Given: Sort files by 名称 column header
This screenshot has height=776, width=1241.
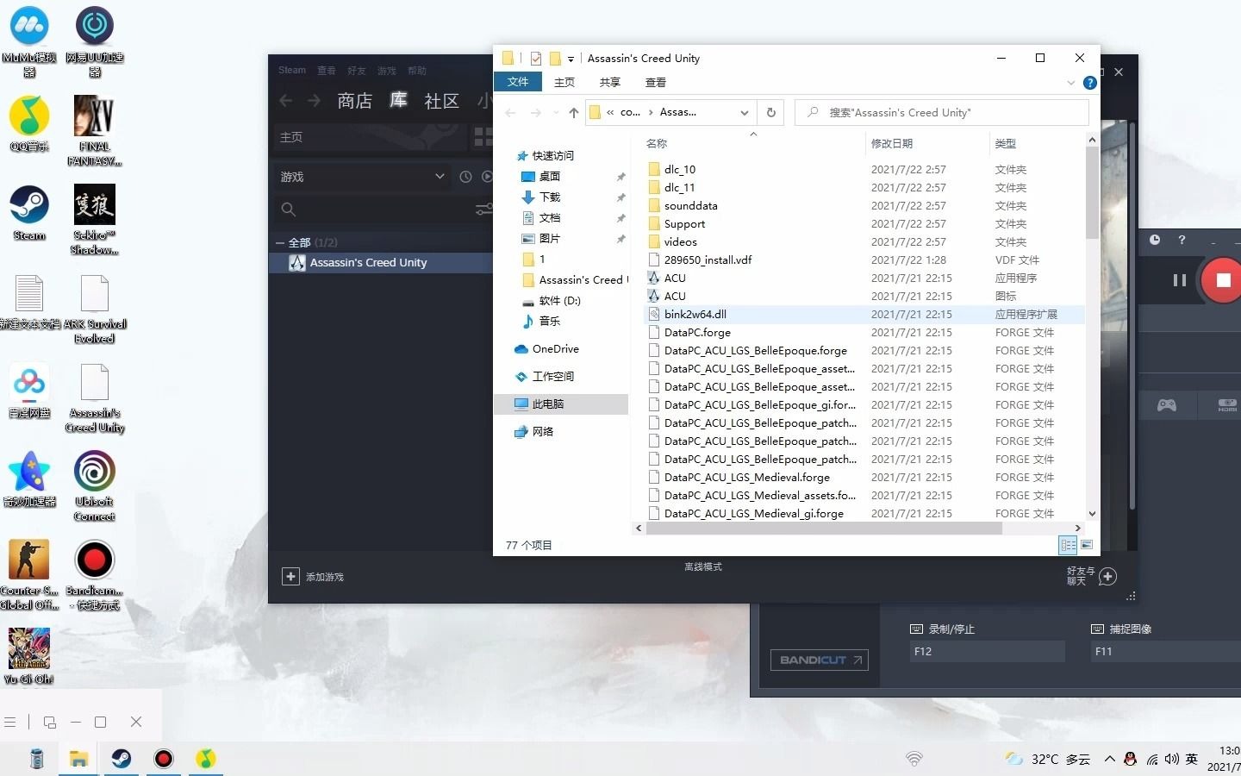Looking at the screenshot, I should coord(657,144).
